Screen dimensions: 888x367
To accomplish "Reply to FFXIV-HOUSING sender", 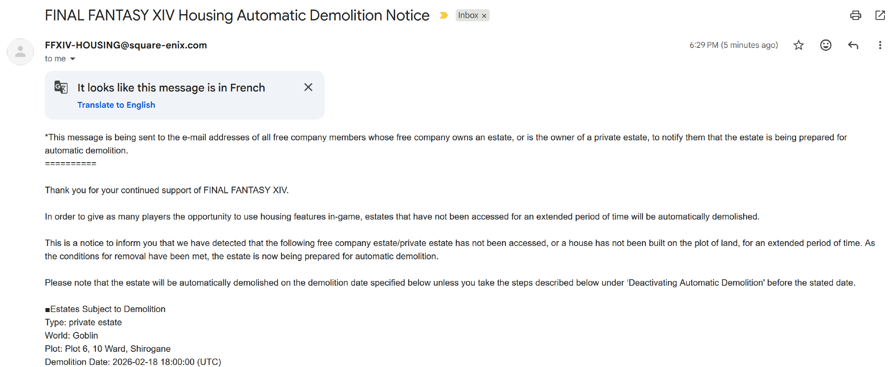I will point(853,45).
